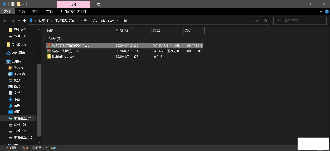Navigate to 本地磁盘 (C:) in breadcrumb
330x151 pixels.
64,21
